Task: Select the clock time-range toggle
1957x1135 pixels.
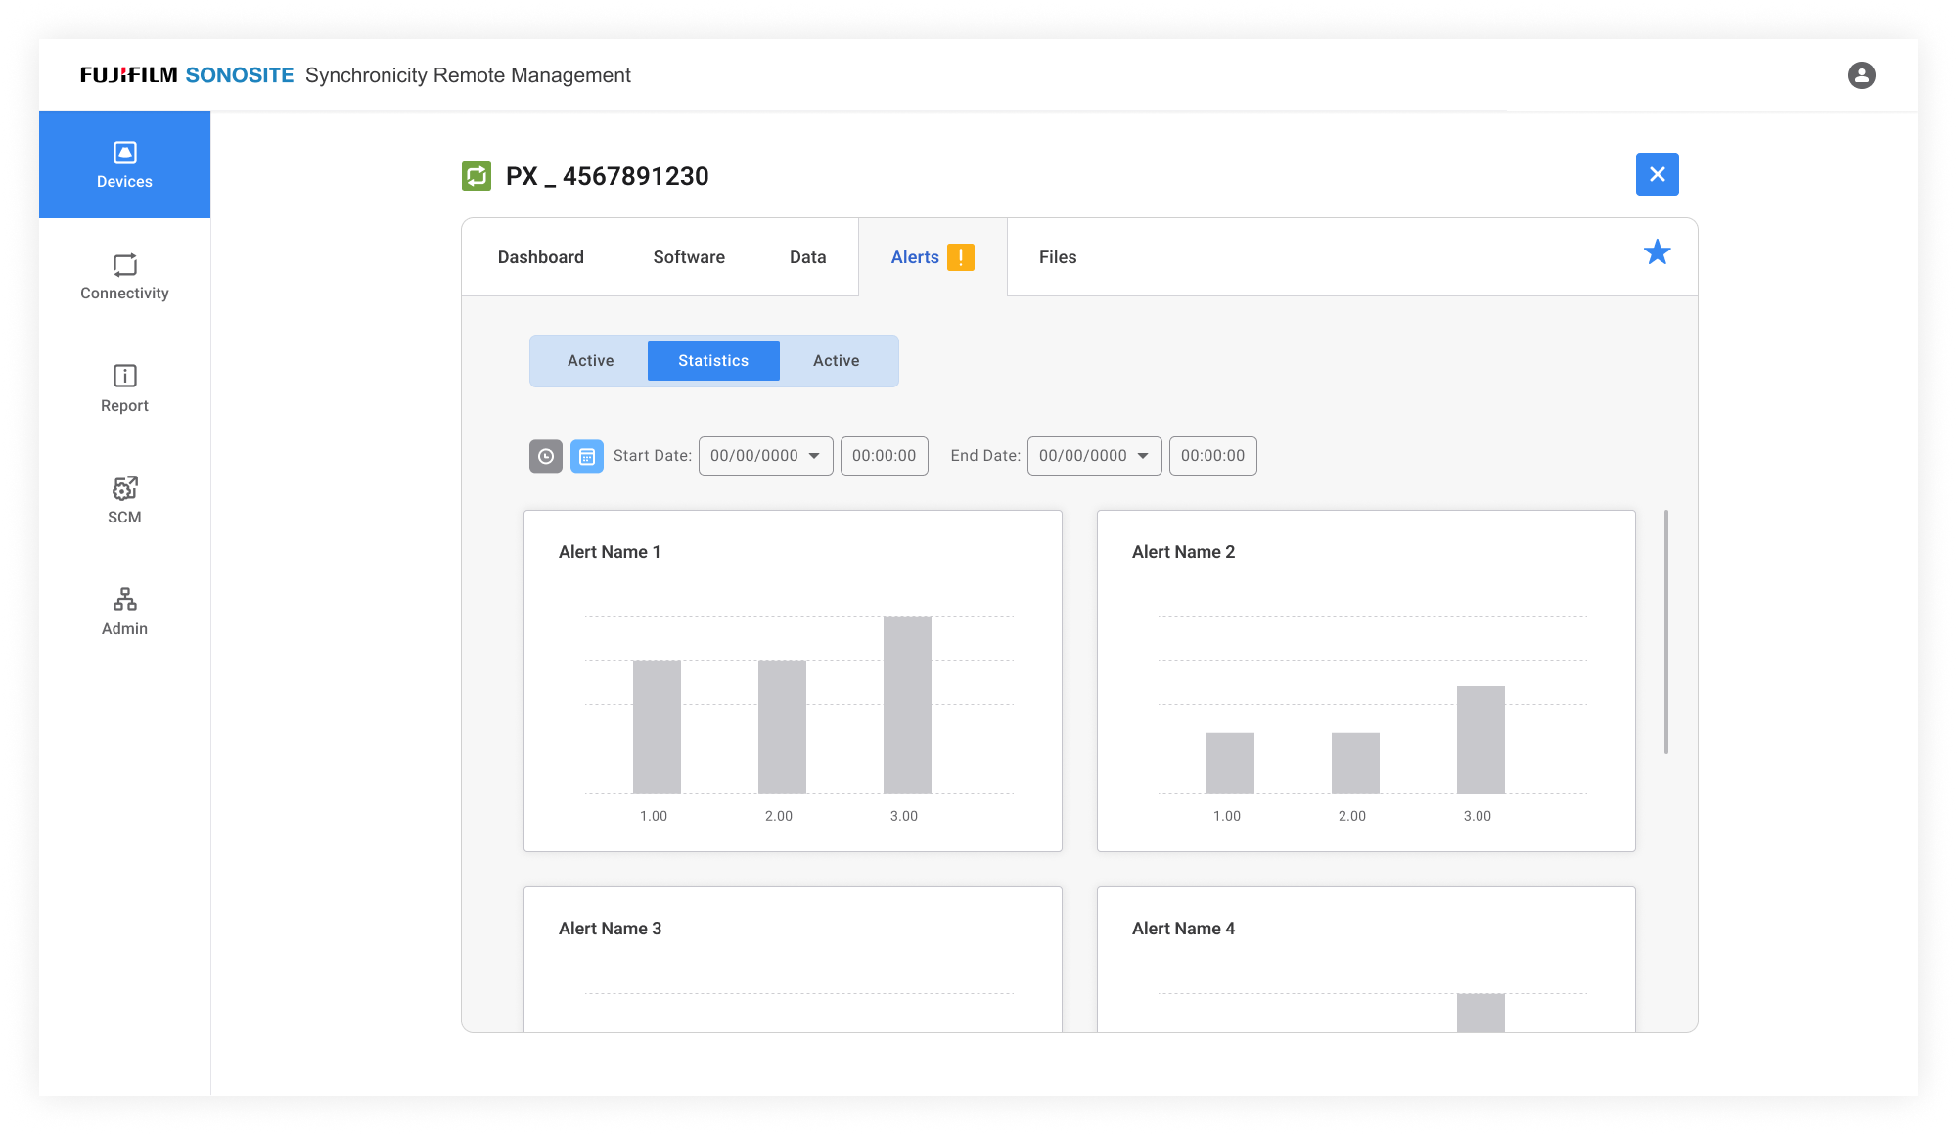Action: (x=546, y=456)
